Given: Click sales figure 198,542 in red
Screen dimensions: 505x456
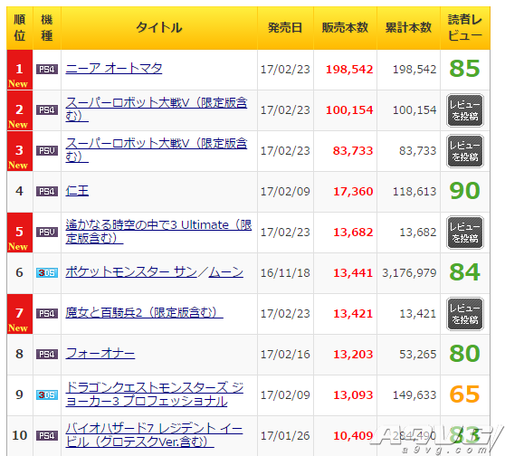Looking at the screenshot, I should click(349, 70).
